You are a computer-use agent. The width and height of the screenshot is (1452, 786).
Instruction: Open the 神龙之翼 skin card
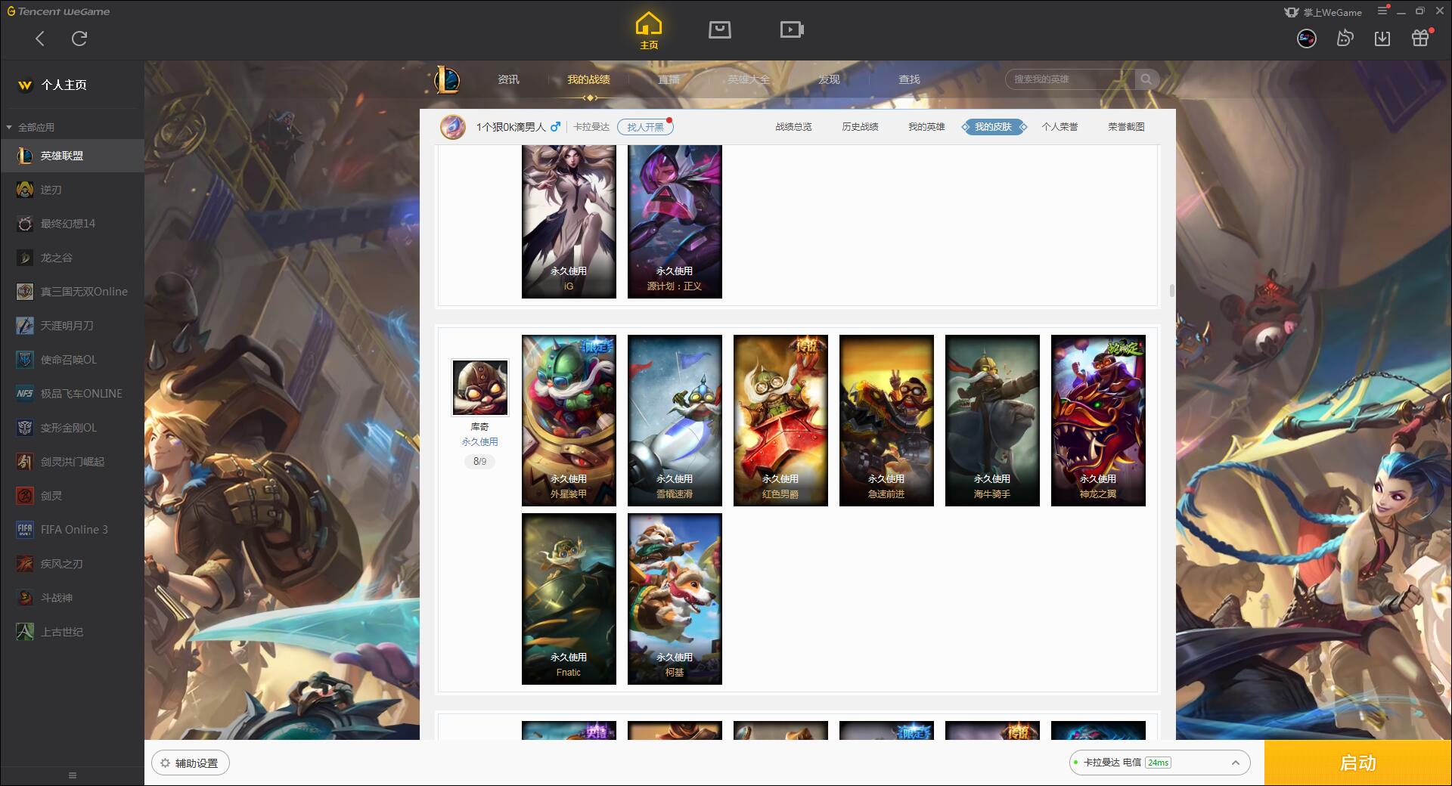(x=1098, y=420)
